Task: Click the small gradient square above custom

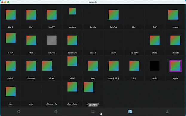Action: click(72, 11)
